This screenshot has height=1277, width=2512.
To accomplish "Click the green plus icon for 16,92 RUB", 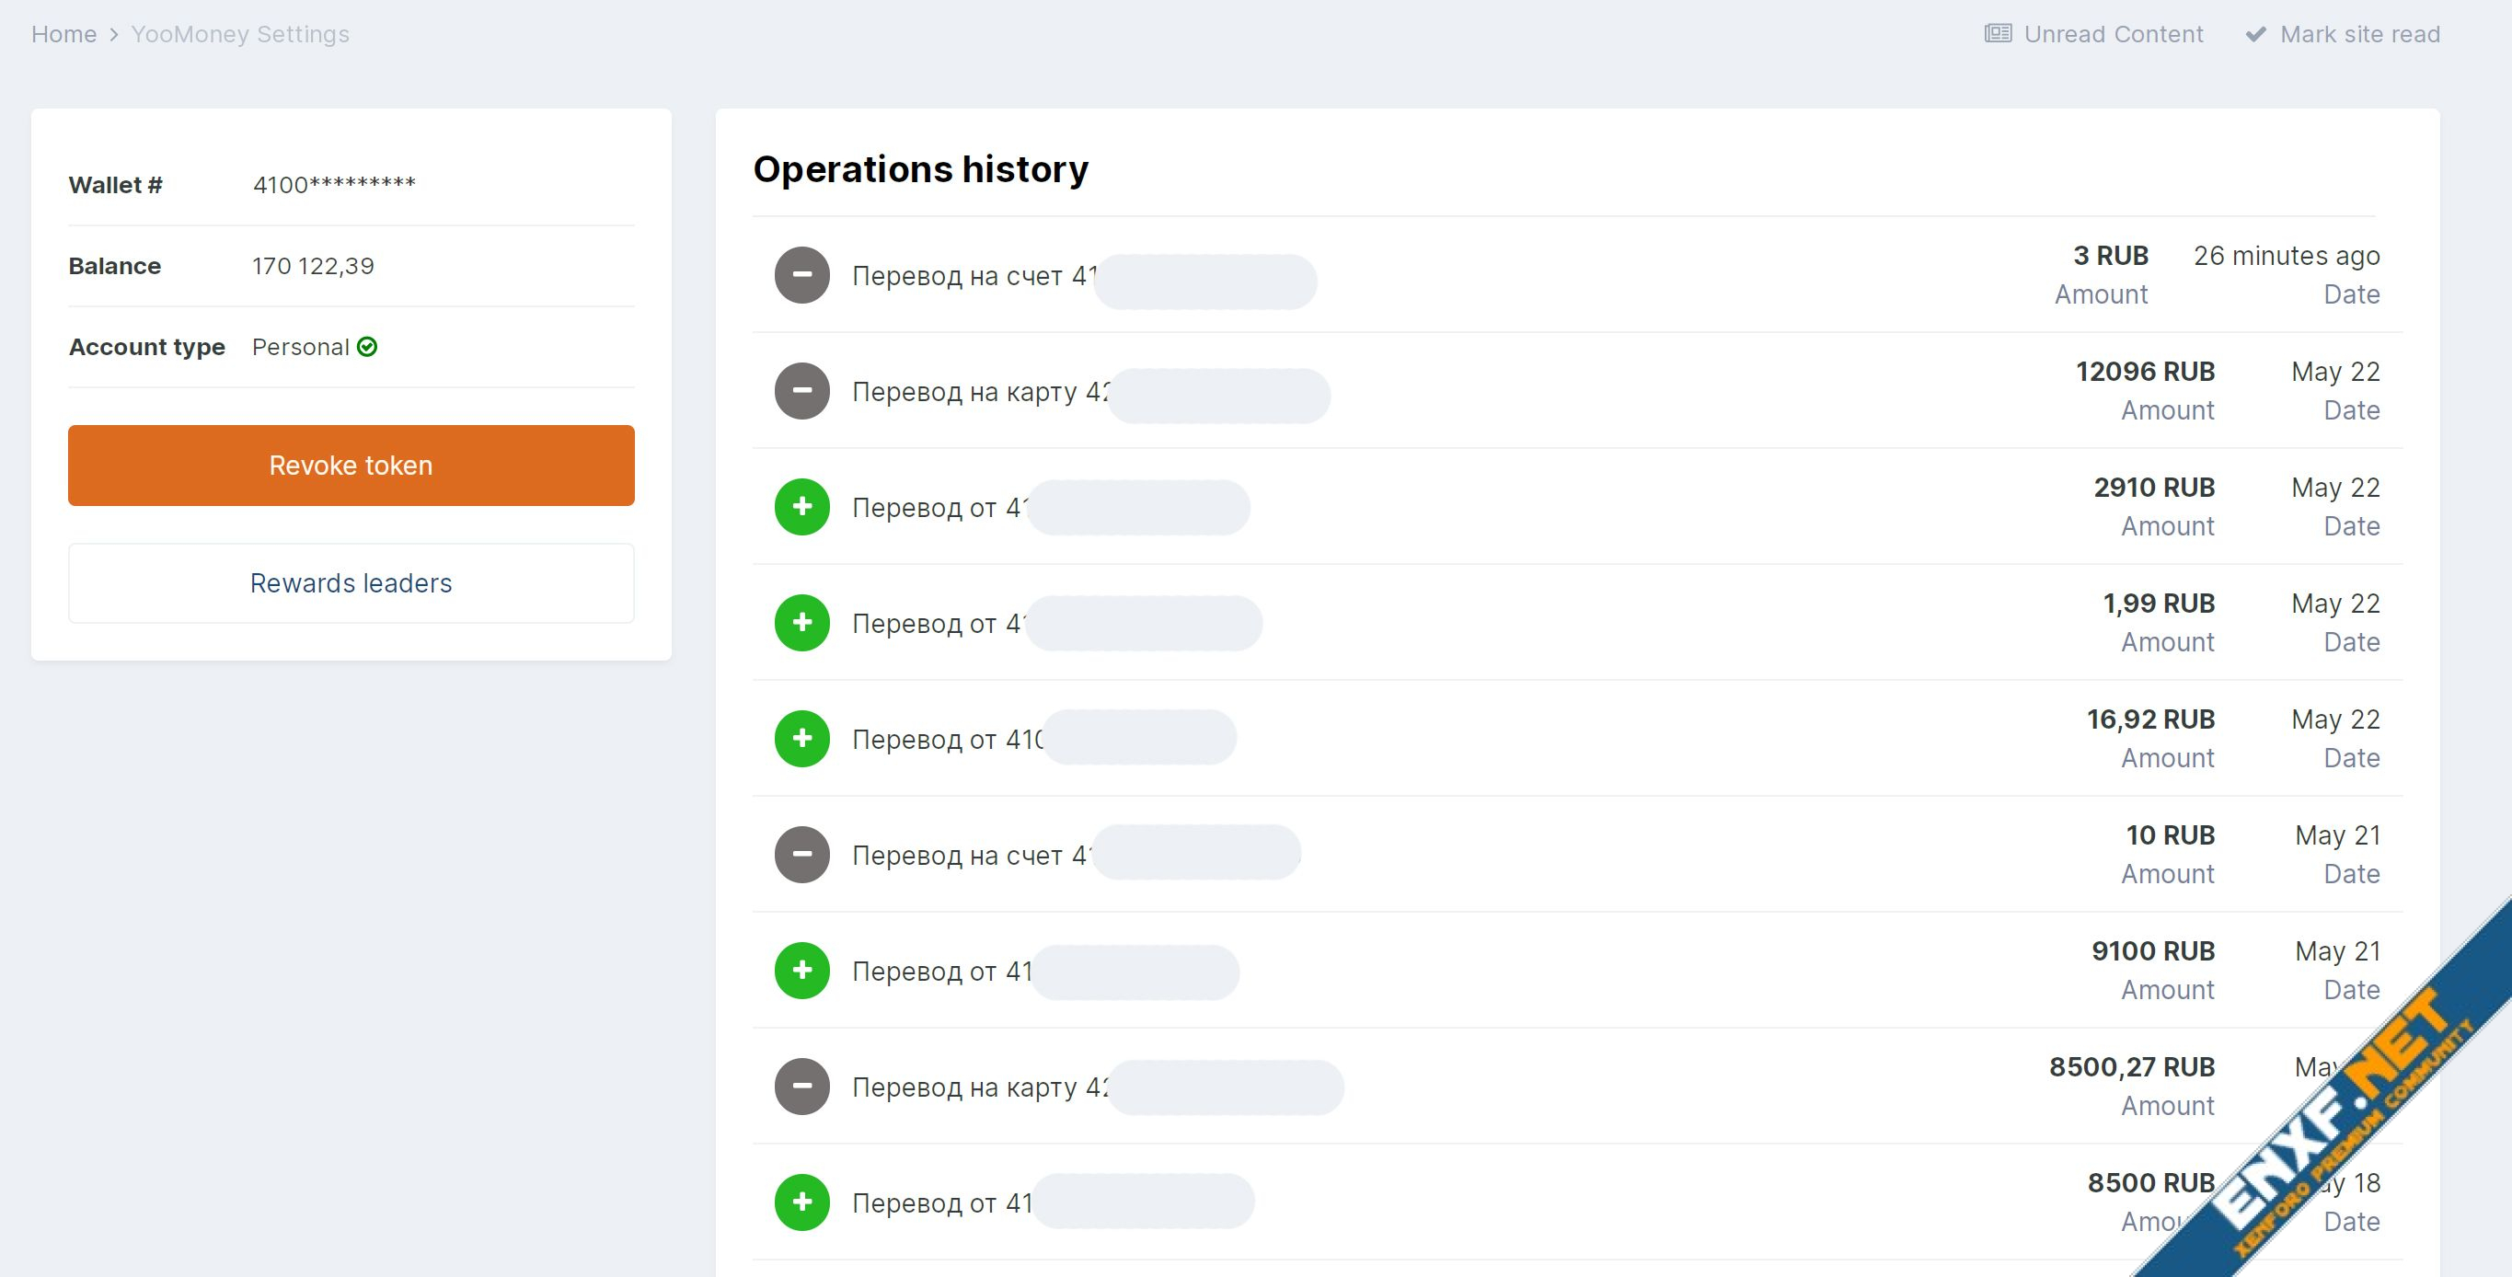I will coord(801,739).
